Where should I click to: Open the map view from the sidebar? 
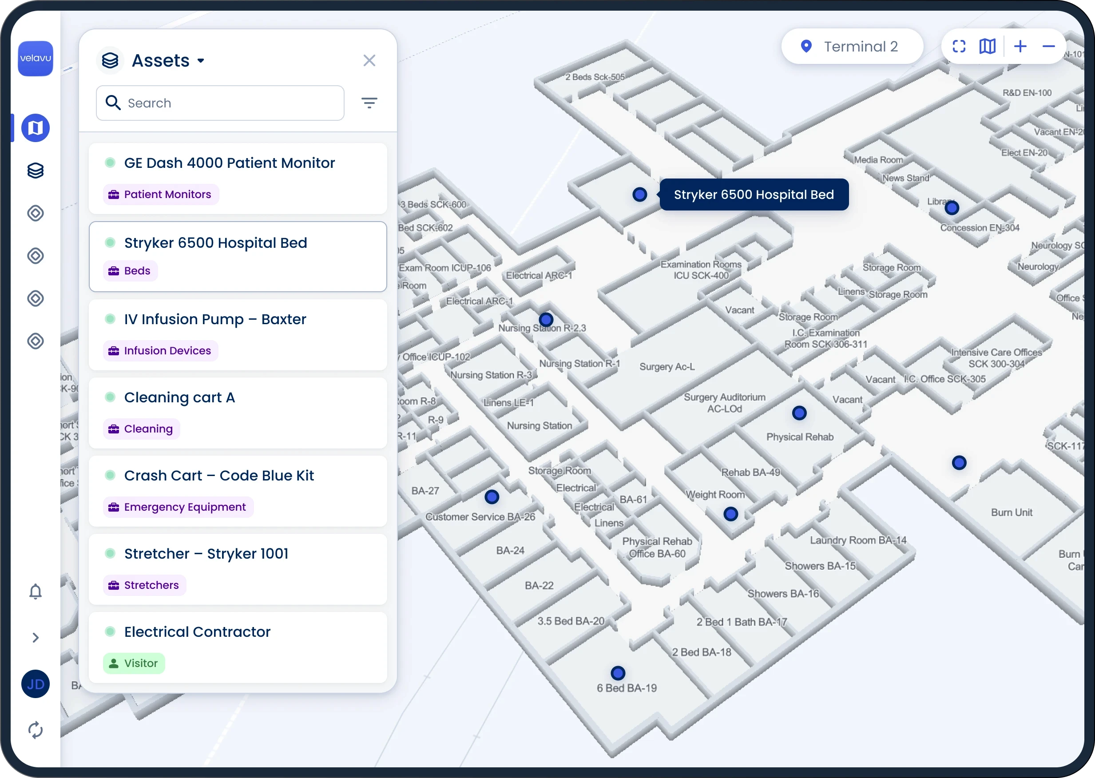36,128
